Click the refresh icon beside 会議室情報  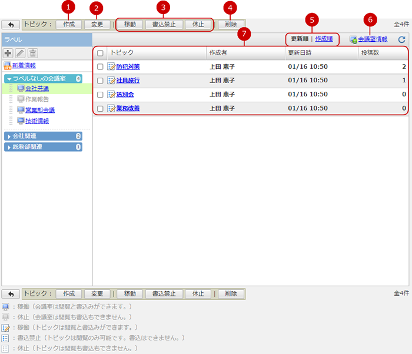tap(401, 39)
